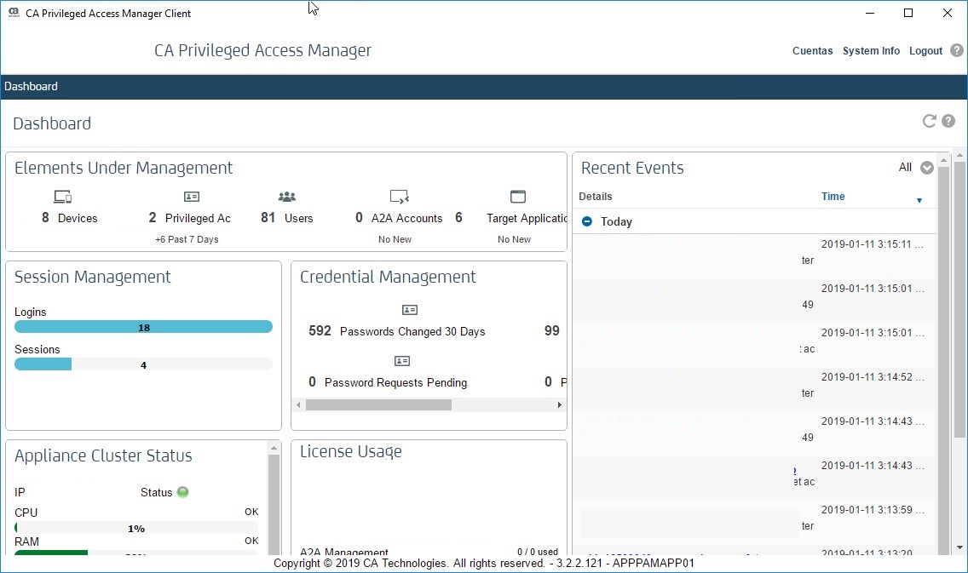Click the Target Applications window icon
Screen dimensions: 968x573
pos(518,197)
